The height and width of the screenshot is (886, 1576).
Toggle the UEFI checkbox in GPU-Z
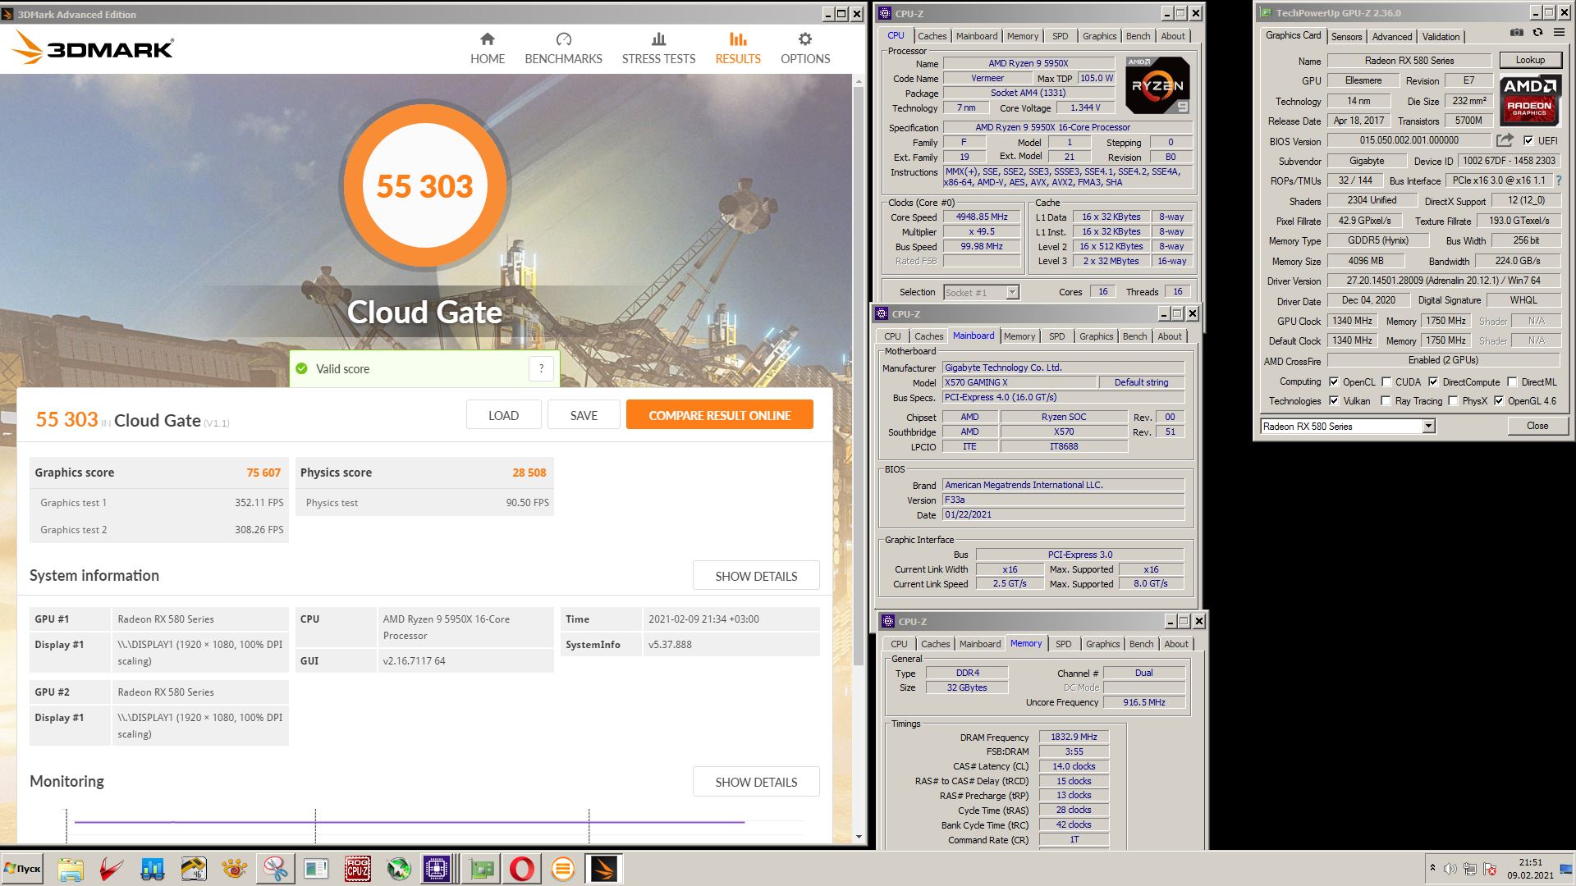coord(1528,140)
